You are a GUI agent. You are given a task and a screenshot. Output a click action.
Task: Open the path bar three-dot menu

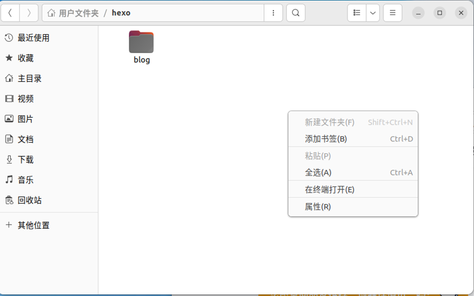point(274,13)
